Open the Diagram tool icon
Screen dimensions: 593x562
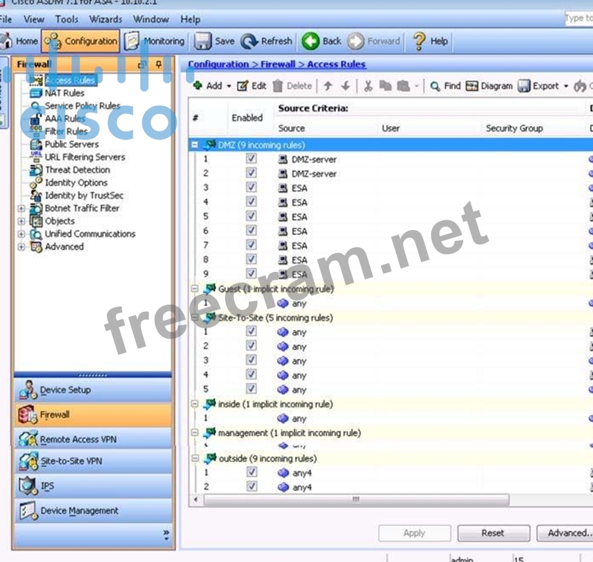pos(472,86)
